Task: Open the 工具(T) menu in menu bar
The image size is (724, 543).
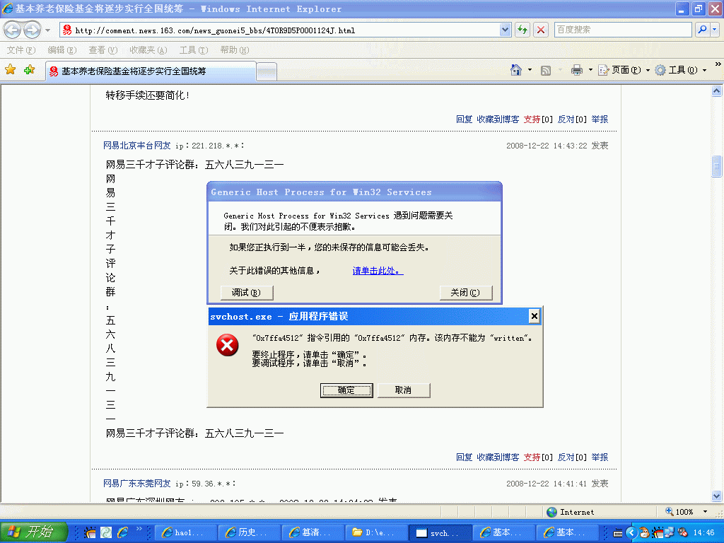Action: tap(194, 50)
